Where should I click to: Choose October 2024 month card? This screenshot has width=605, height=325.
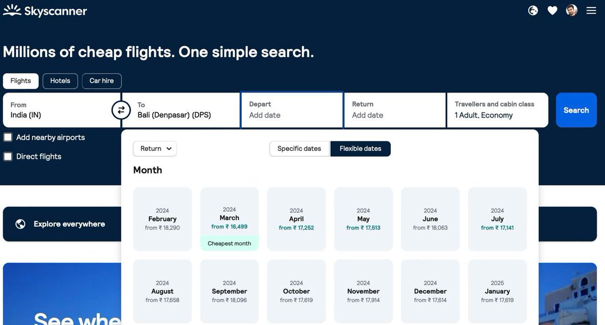click(296, 291)
